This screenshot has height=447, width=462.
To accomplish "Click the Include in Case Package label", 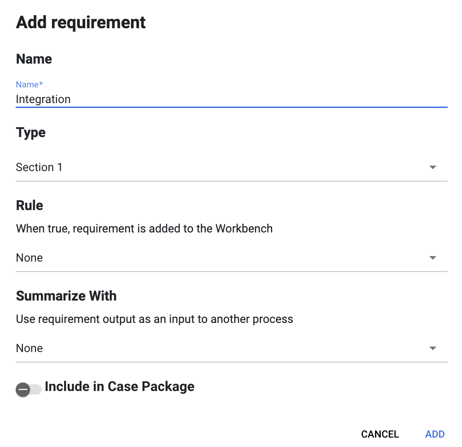I will 119,387.
